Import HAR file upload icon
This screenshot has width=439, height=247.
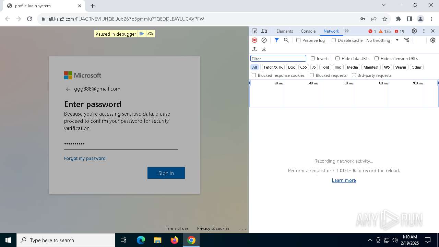pos(254,49)
